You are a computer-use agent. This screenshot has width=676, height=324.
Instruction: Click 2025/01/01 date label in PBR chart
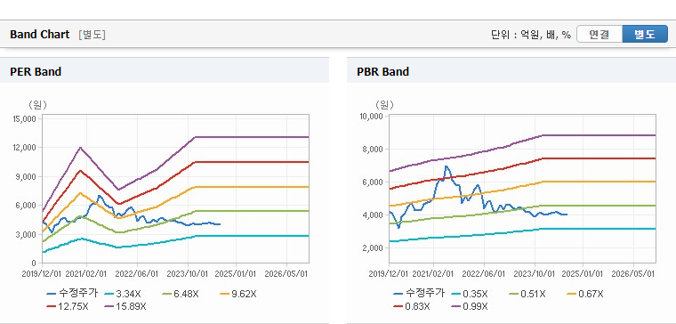tap(583, 274)
